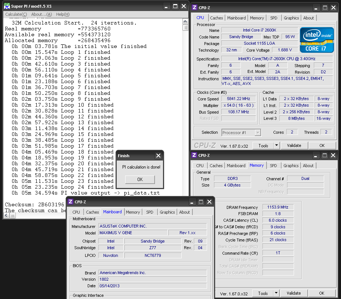
Task: Minimize the top CPU-Z CPU window
Action: pyautogui.click(x=316, y=8)
